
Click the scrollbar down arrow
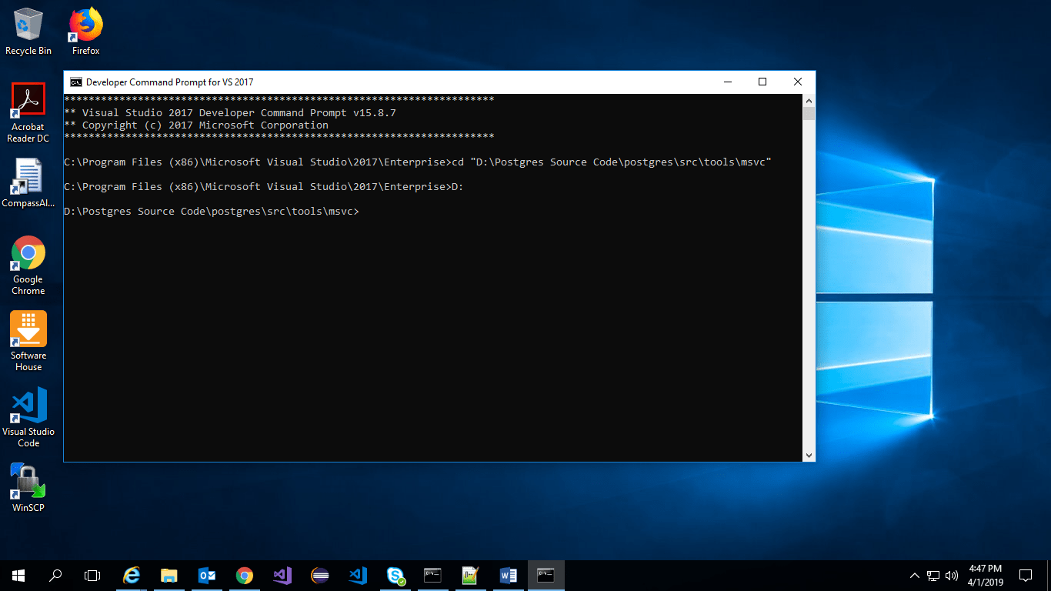pos(809,454)
